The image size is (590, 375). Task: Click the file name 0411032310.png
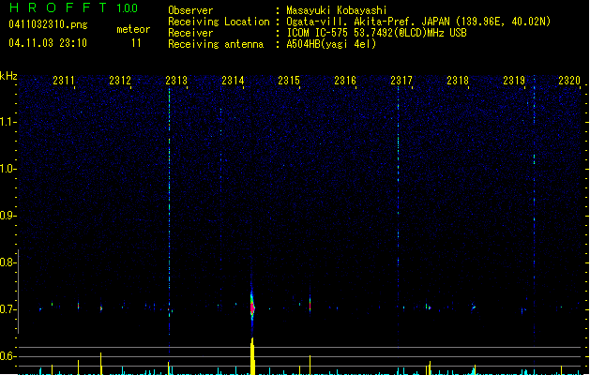coord(48,24)
